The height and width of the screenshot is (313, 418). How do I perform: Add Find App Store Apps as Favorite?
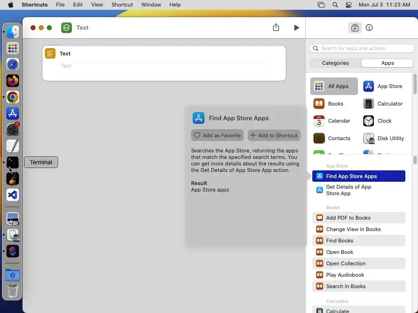coord(217,135)
